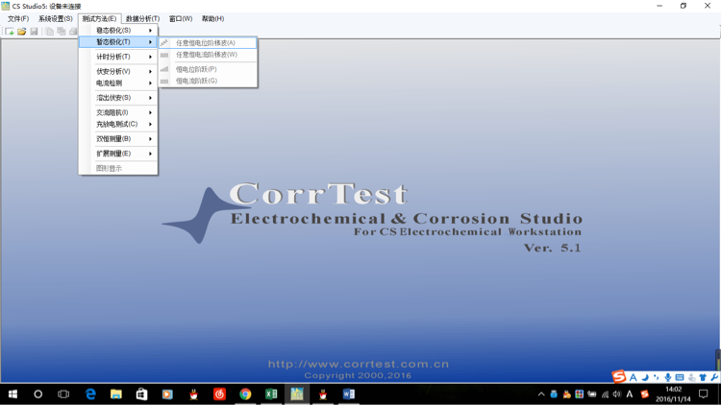Click the open folder toolbar icon
The height and width of the screenshot is (405, 721).
[21, 32]
